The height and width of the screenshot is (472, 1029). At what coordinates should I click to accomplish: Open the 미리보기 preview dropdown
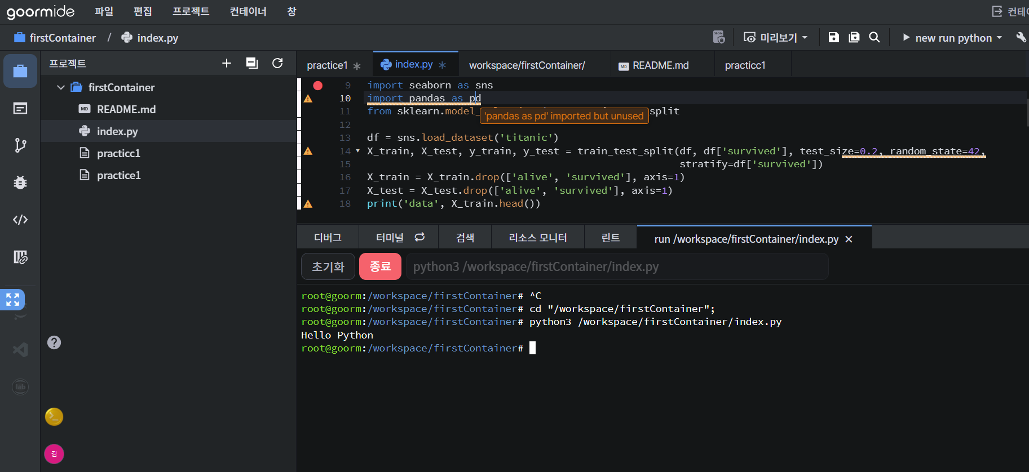tap(776, 37)
